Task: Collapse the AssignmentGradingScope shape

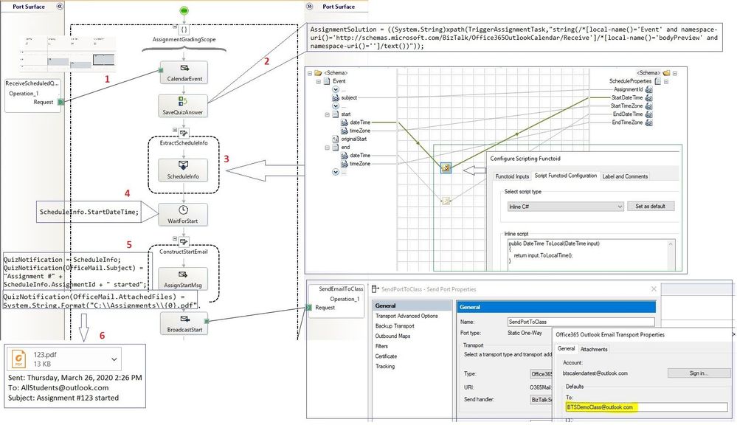Action: (176, 27)
